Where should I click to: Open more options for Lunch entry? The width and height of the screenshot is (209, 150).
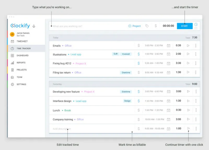pos(196,110)
